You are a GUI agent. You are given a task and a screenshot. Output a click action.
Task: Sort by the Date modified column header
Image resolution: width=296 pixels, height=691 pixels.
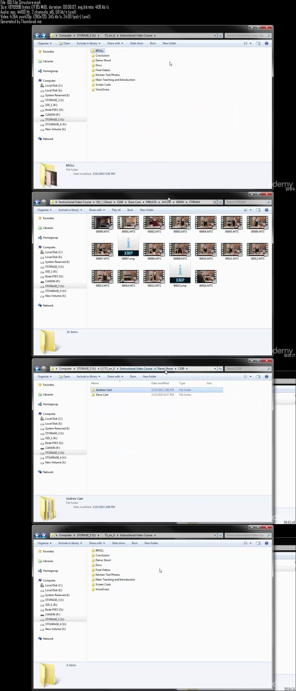160,383
